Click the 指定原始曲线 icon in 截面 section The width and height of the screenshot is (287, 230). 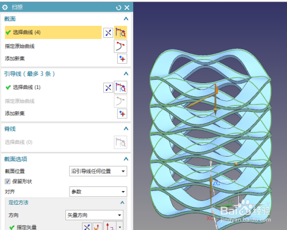[121, 46]
